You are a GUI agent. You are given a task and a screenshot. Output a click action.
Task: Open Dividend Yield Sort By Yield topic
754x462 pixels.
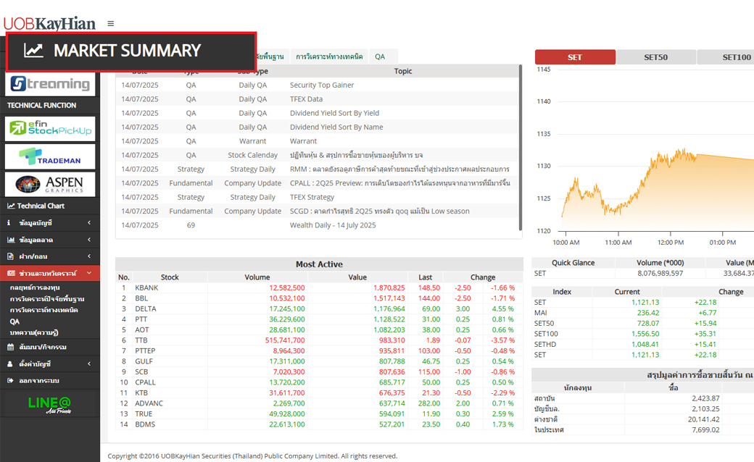334,113
